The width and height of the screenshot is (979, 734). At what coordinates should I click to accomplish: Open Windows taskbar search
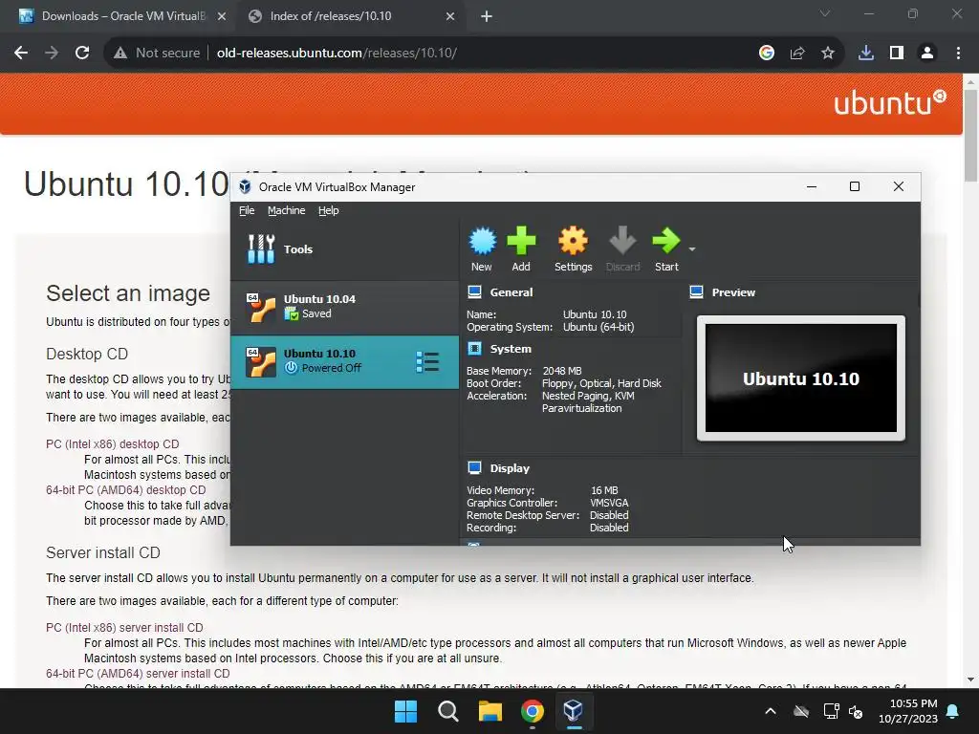click(447, 711)
